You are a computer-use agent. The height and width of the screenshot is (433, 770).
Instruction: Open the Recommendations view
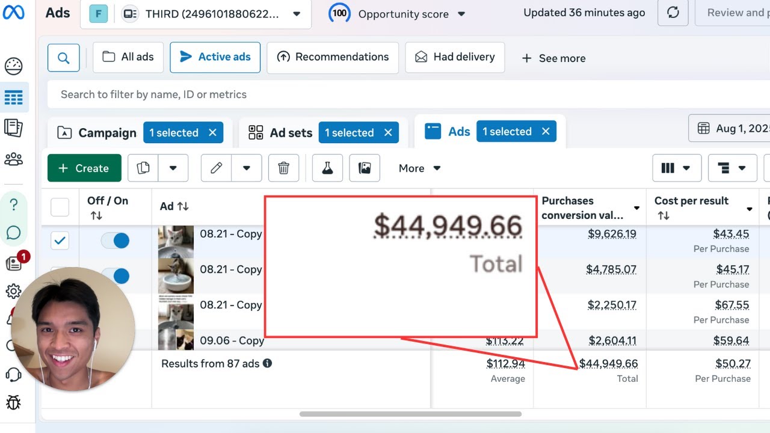tap(333, 57)
